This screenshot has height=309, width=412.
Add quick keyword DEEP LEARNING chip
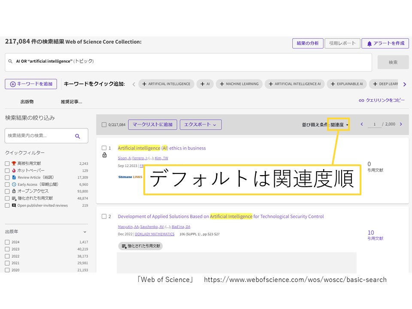[x=385, y=84]
